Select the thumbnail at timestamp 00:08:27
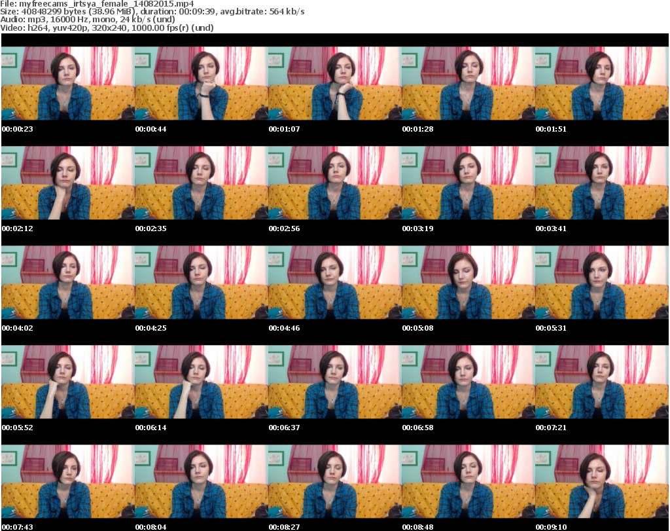670x531 pixels. pyautogui.click(x=335, y=482)
